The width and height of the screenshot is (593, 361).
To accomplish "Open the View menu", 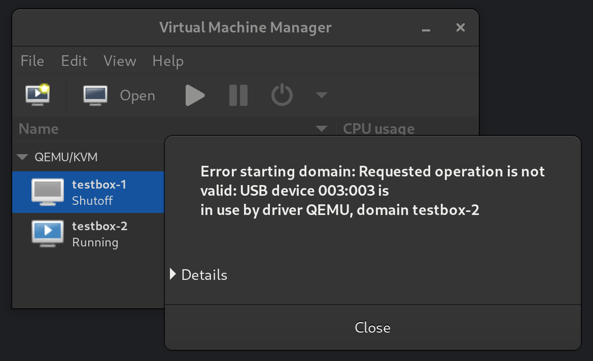I will click(x=120, y=61).
